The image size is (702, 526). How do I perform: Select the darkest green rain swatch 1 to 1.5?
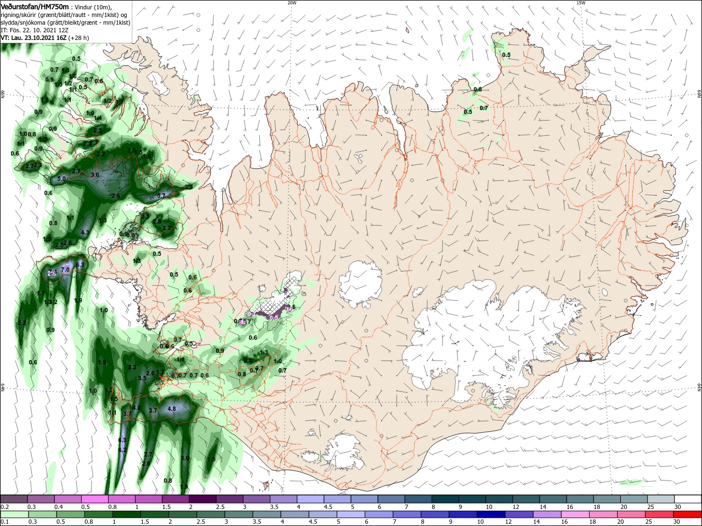pyautogui.click(x=126, y=514)
